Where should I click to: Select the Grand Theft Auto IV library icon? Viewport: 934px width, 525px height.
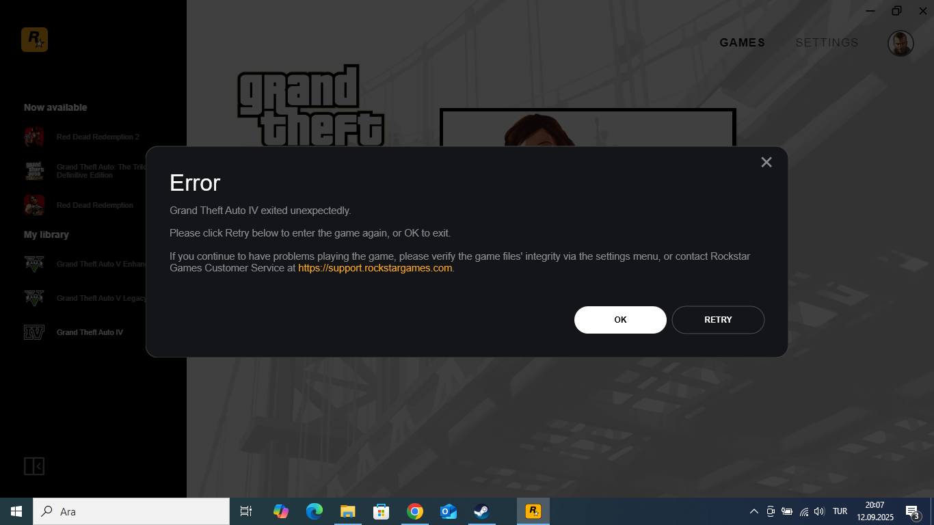click(34, 332)
